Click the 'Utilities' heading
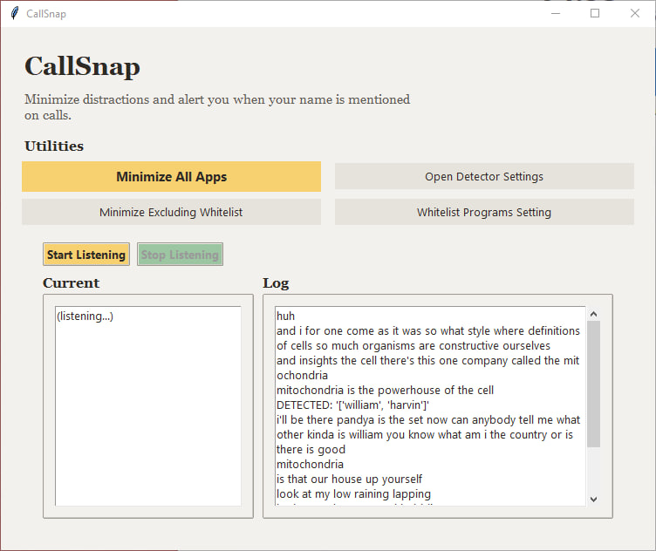The image size is (656, 551). pyautogui.click(x=54, y=146)
